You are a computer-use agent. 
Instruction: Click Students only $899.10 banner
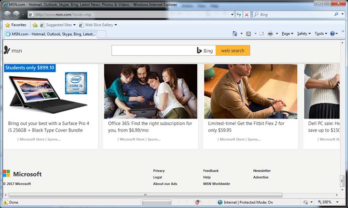(x=30, y=68)
